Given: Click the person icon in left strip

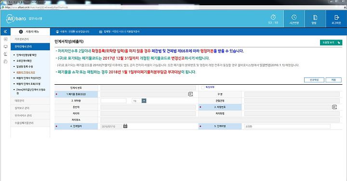Looking at the screenshot, I should pos(5,39).
